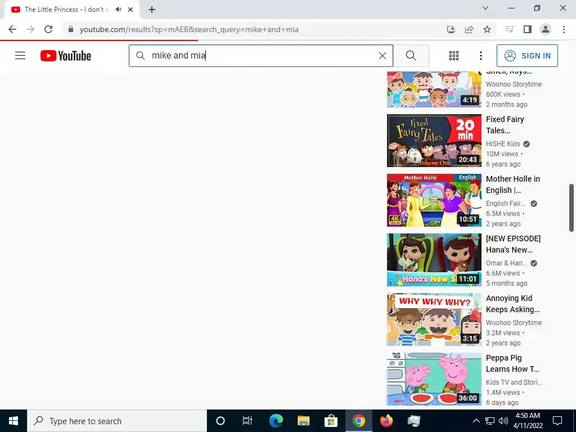
Task: Open a new tab
Action: (152, 10)
